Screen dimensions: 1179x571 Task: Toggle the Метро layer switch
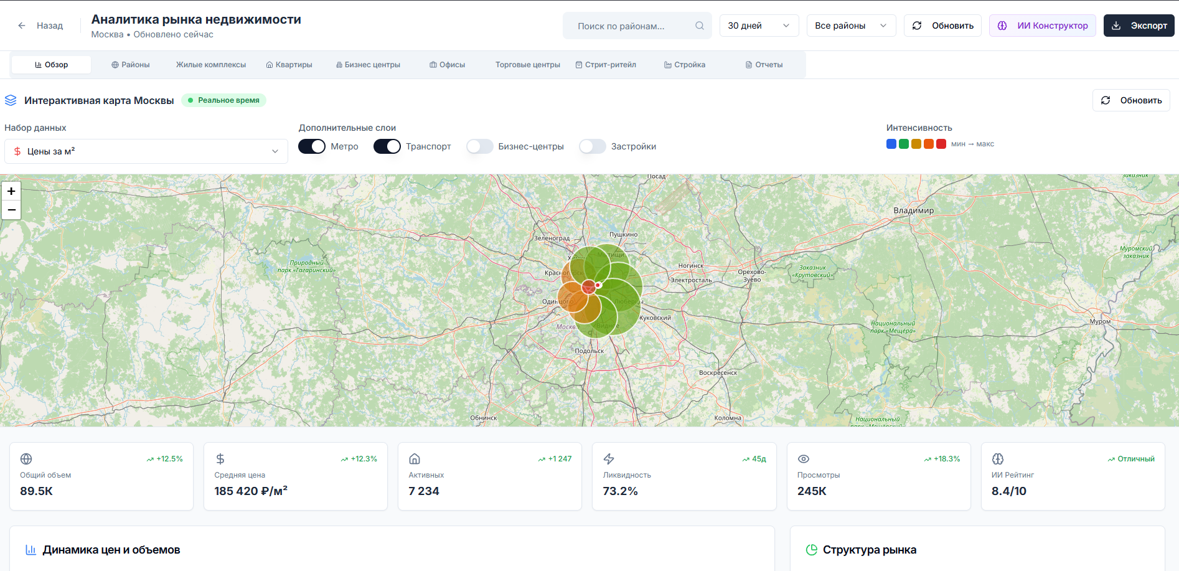[312, 146]
